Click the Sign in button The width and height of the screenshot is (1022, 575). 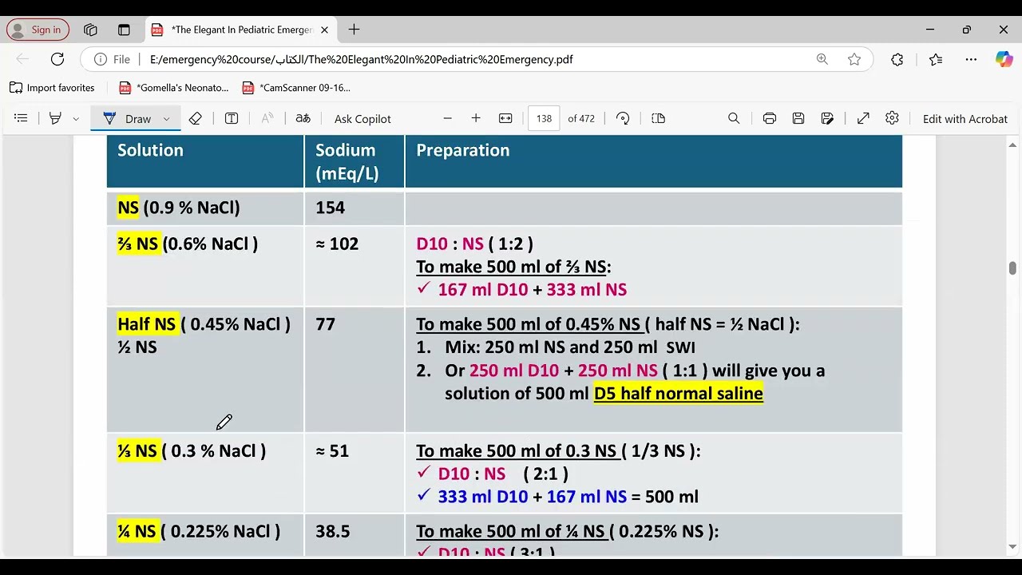pyautogui.click(x=38, y=30)
